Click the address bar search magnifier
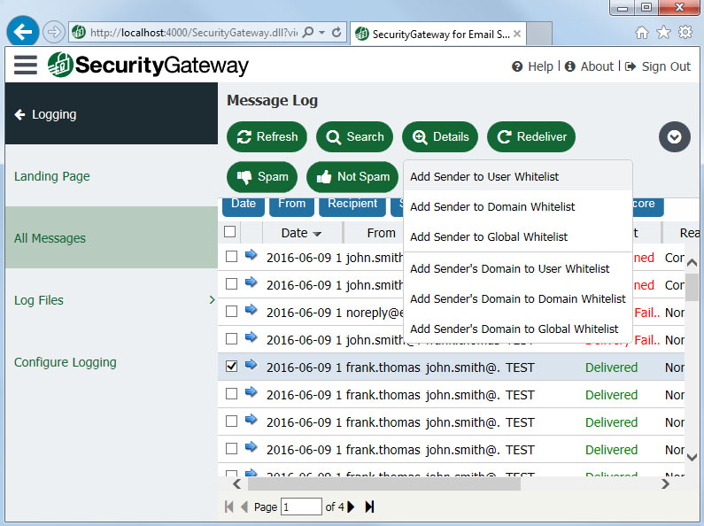This screenshot has width=704, height=526. tap(308, 32)
